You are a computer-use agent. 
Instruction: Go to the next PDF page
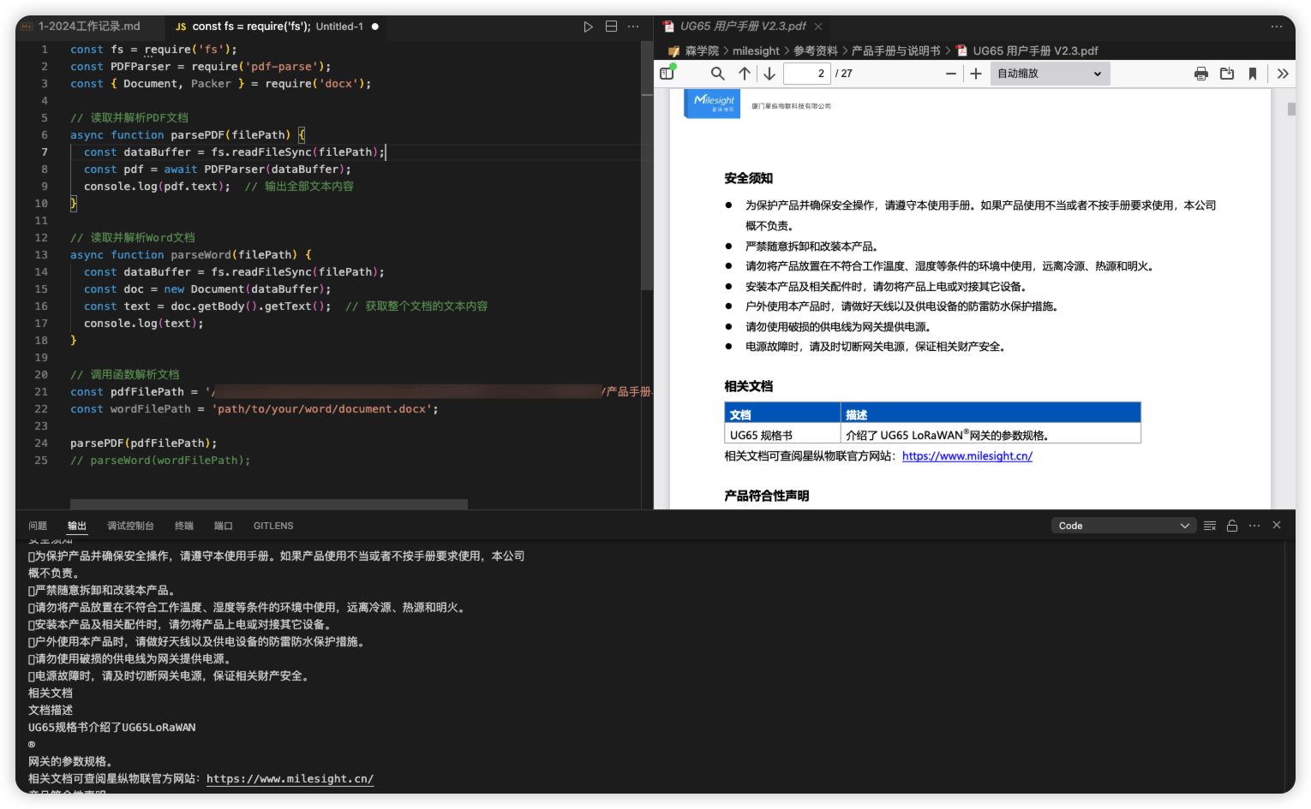(x=769, y=74)
